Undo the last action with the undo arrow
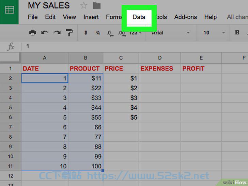The width and height of the screenshot is (248, 186). 45,33
